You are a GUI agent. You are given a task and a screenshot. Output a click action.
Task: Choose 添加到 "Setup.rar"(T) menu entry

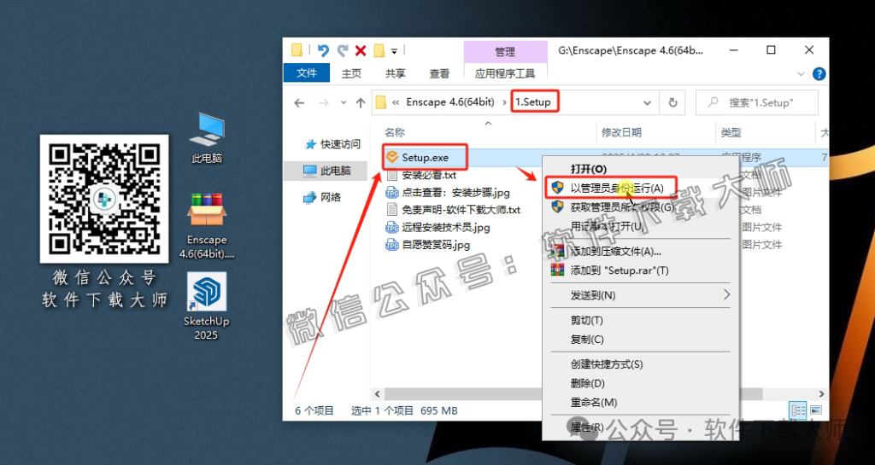pos(641,270)
